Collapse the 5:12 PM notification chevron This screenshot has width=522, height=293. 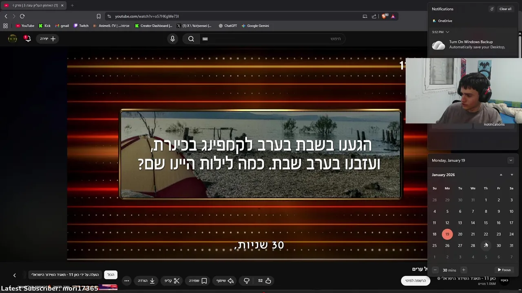coord(447,32)
